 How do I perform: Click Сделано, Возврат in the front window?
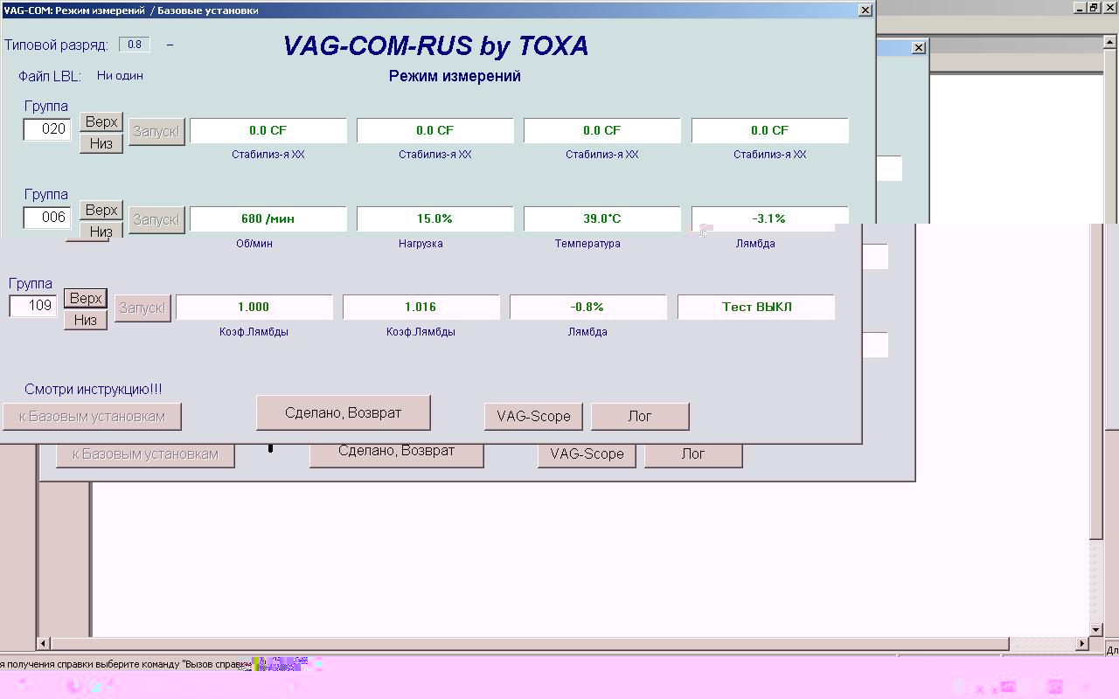point(343,413)
